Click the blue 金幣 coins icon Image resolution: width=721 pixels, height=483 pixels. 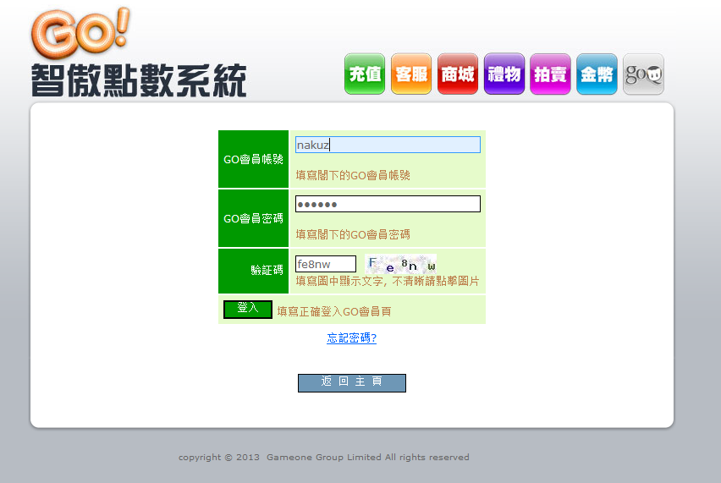(597, 74)
